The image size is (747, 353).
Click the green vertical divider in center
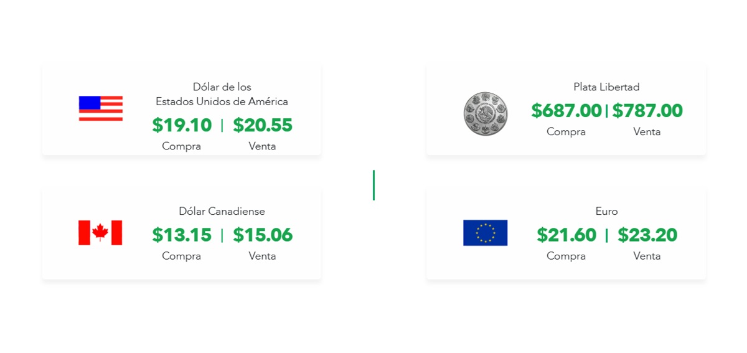point(374,186)
